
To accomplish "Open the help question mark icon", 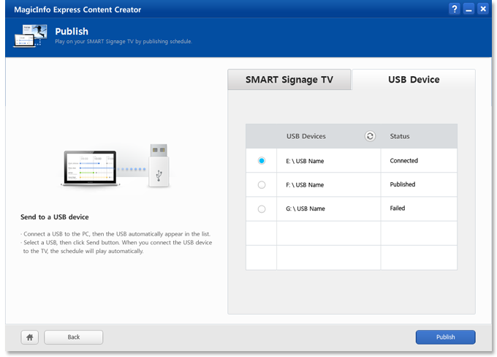I will pyautogui.click(x=454, y=9).
